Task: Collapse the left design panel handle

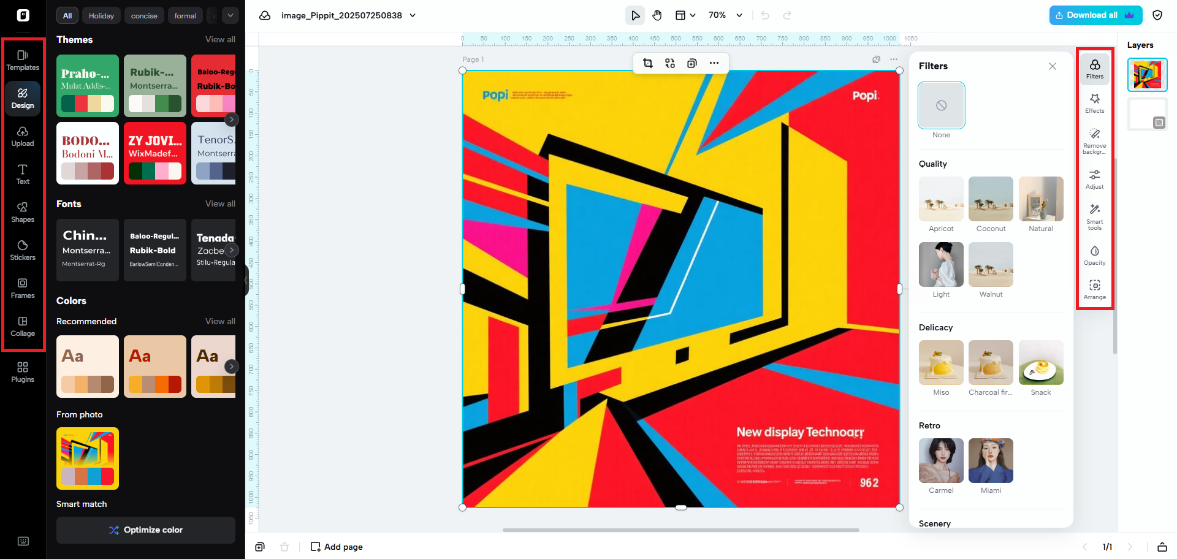Action: pos(246,280)
